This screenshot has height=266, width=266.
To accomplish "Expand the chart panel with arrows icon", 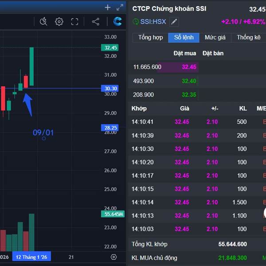I will click(x=120, y=8).
